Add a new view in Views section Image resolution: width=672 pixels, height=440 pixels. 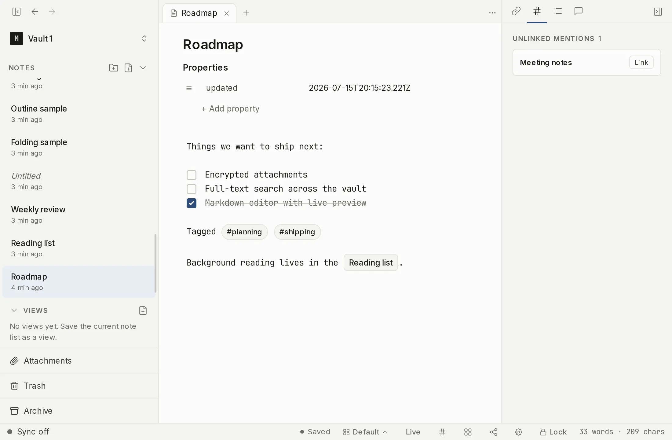pyautogui.click(x=143, y=310)
